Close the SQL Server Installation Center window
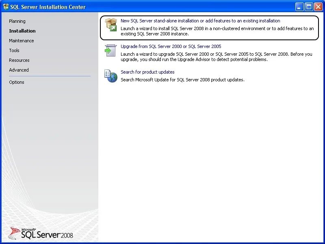The image size is (325, 244). pyautogui.click(x=318, y=7)
